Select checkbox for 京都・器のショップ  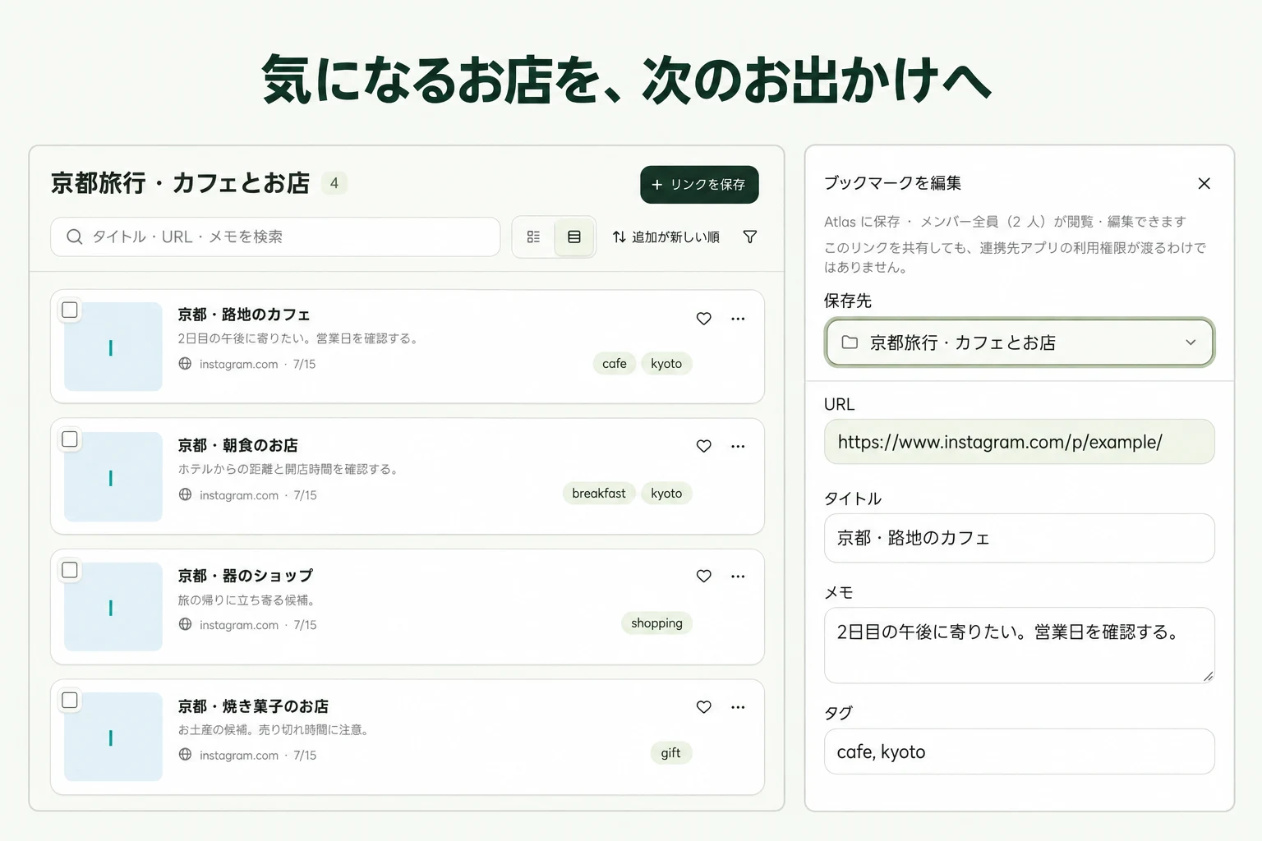coord(70,570)
